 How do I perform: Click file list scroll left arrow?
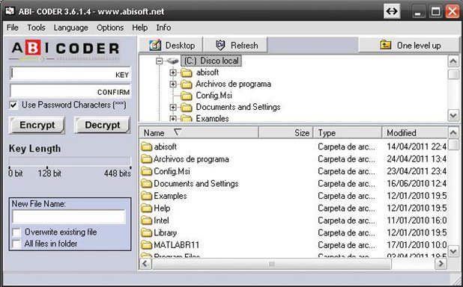point(145,264)
